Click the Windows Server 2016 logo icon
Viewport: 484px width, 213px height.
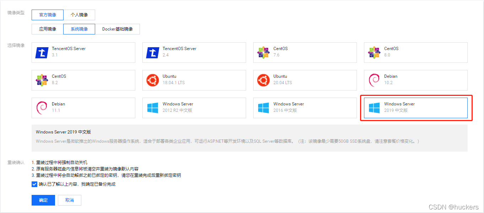[263, 108]
